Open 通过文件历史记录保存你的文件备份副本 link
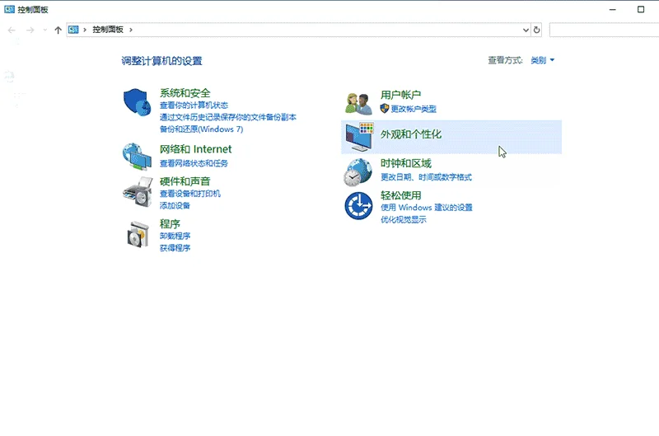This screenshot has height=436, width=659. (x=228, y=117)
